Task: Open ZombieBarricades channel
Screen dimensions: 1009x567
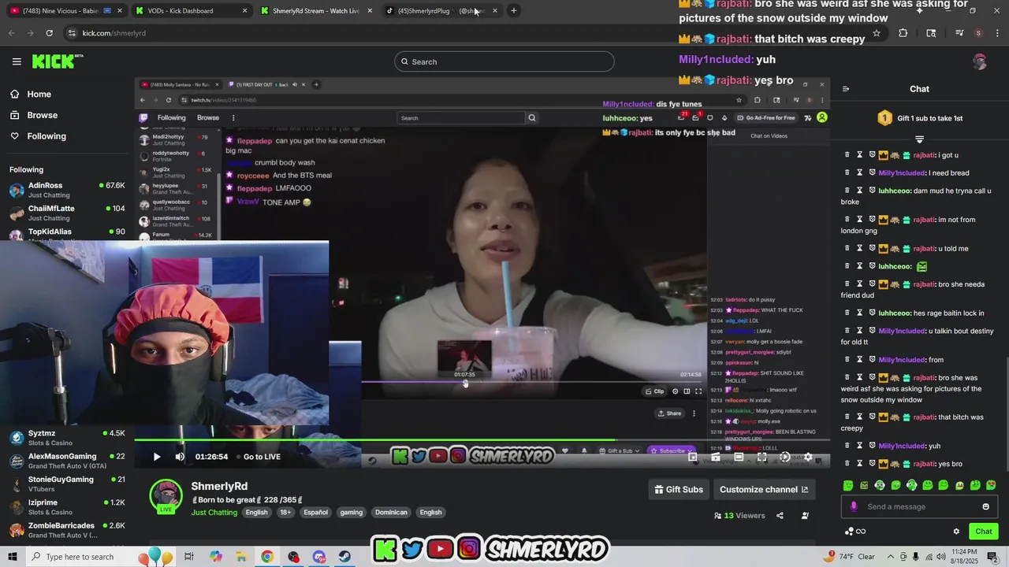Action: pos(67,530)
